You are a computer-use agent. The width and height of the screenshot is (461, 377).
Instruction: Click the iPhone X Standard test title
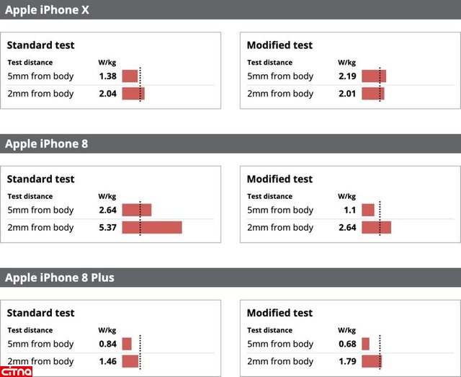(x=40, y=45)
